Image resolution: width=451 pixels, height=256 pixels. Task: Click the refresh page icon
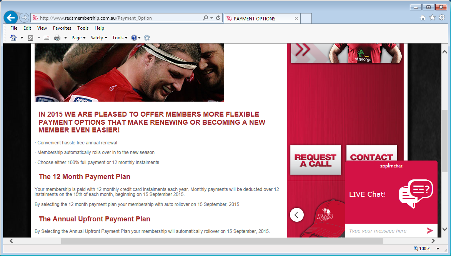[218, 18]
